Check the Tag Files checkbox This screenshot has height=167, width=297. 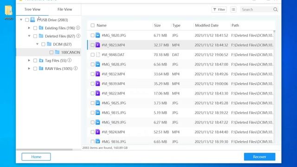35,61
